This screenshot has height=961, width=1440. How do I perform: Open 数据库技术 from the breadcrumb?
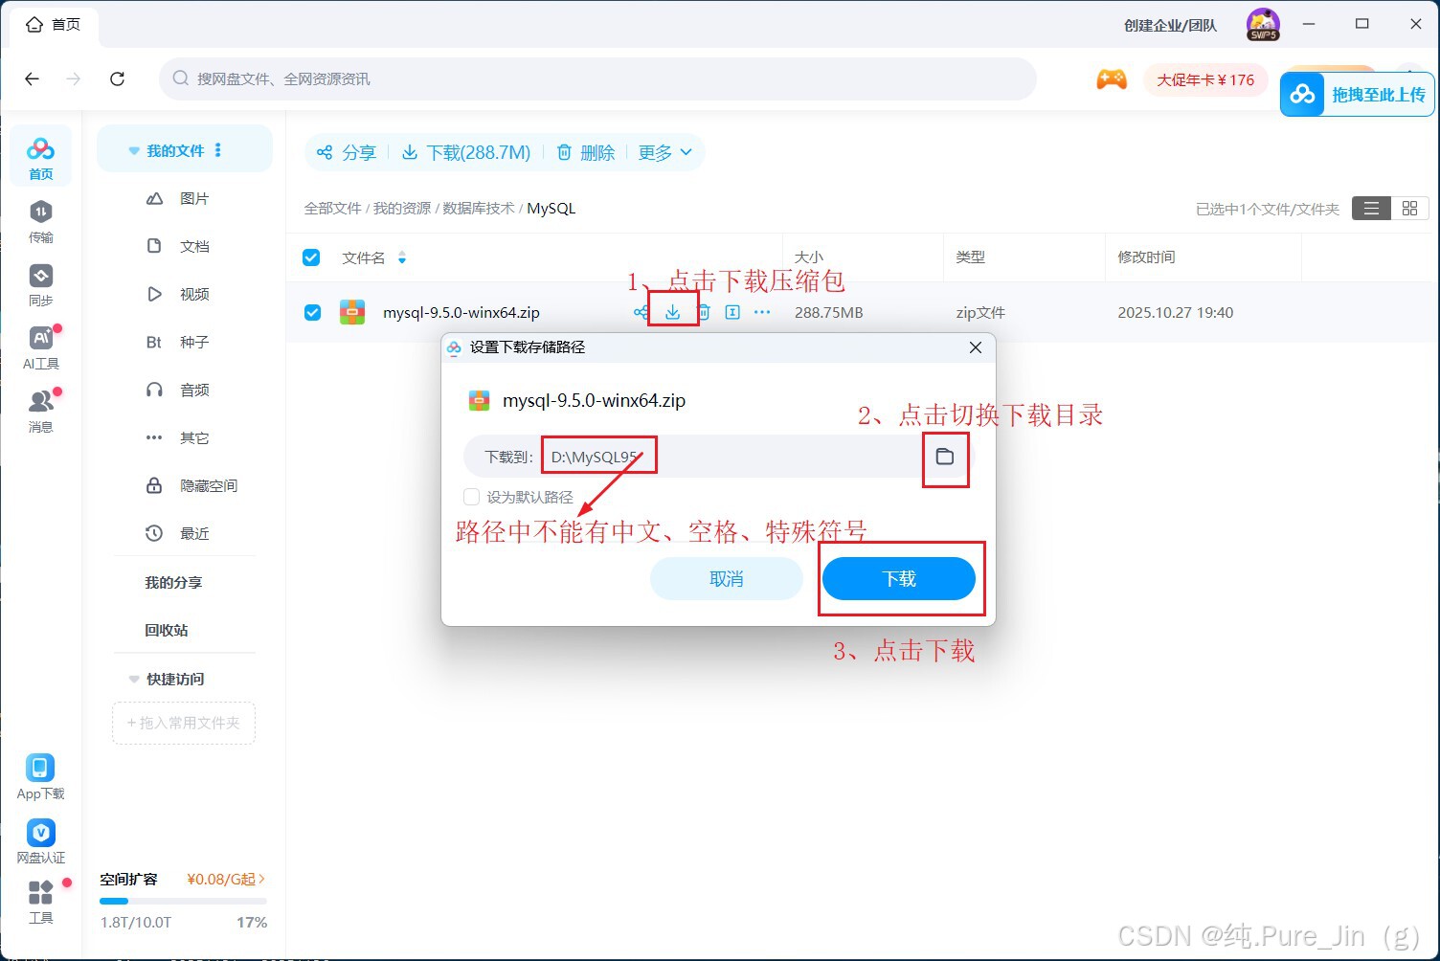coord(477,208)
